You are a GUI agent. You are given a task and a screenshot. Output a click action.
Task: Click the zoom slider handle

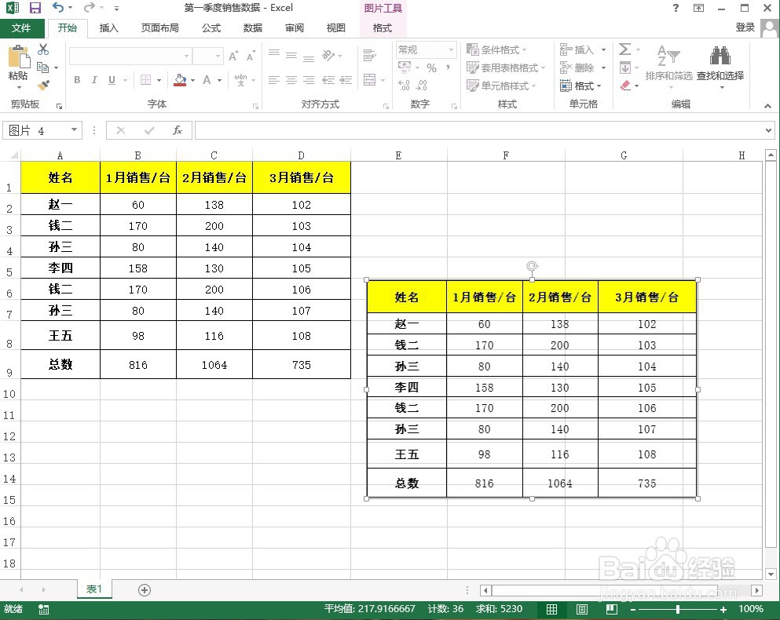pyautogui.click(x=678, y=609)
